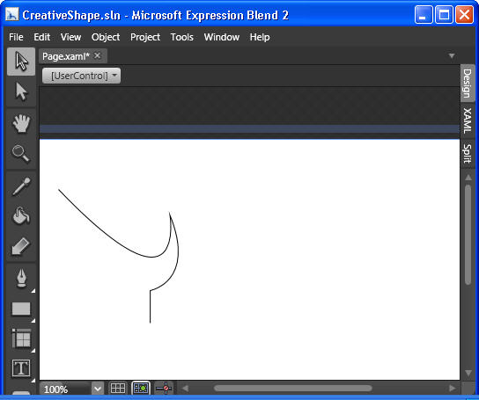Screen dimensions: 479x400
Task: Select the Rectangle shape tool
Action: click(21, 309)
